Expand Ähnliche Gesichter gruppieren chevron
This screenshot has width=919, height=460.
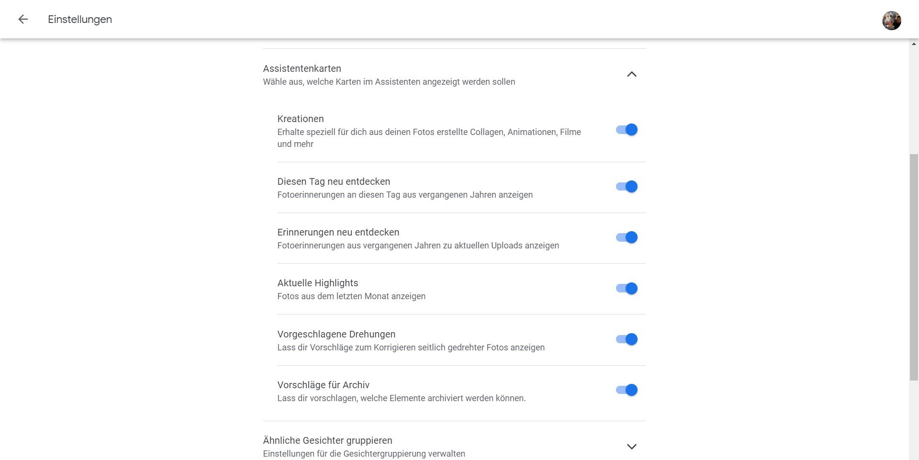(x=631, y=447)
